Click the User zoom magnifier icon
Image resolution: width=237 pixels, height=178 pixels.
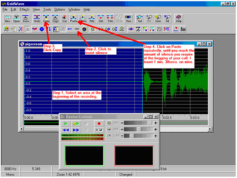pyautogui.click(x=158, y=18)
